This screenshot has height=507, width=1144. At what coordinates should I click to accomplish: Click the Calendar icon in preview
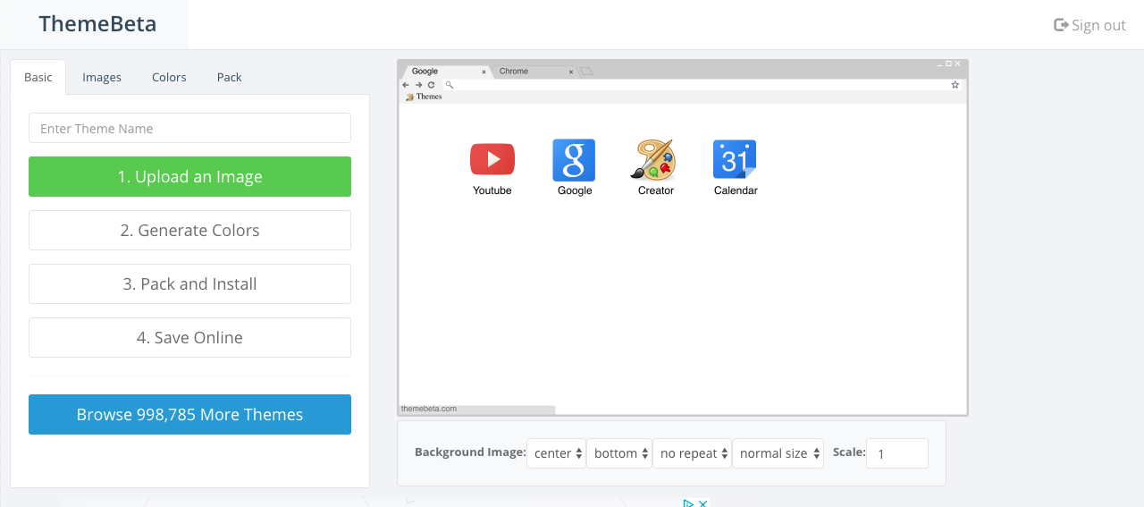pyautogui.click(x=735, y=160)
